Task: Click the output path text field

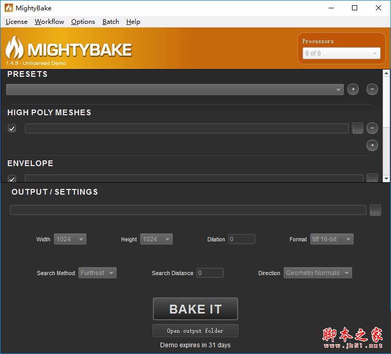Action: (x=188, y=210)
